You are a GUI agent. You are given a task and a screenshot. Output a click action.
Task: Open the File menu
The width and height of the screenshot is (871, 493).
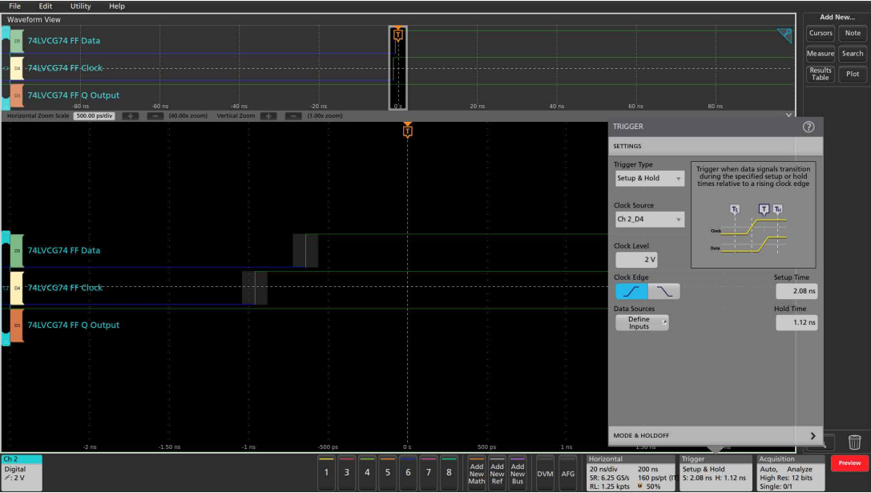tap(14, 6)
